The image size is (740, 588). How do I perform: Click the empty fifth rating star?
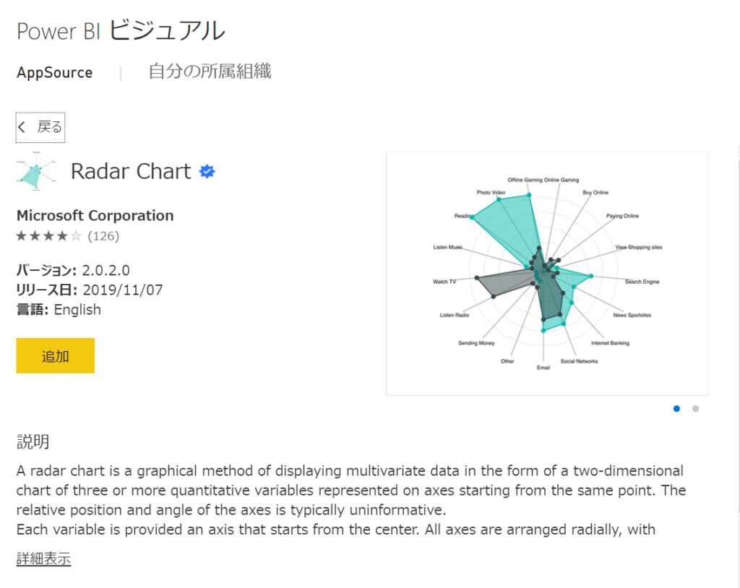pos(76,235)
